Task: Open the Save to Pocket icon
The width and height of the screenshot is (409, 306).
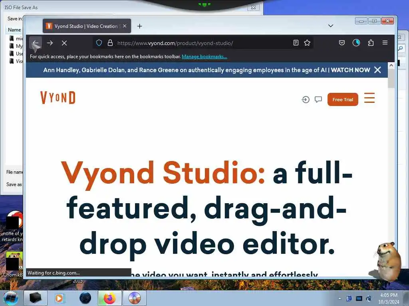Action: click(x=342, y=43)
